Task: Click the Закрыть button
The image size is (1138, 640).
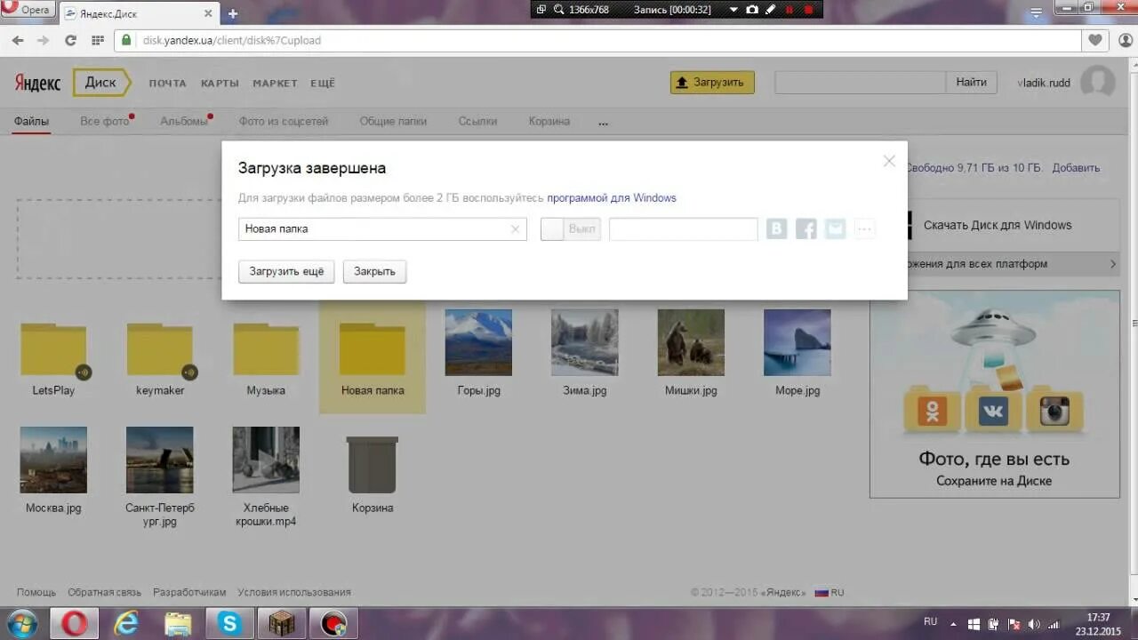Action: (374, 272)
